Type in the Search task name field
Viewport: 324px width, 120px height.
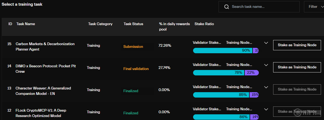[264, 7]
